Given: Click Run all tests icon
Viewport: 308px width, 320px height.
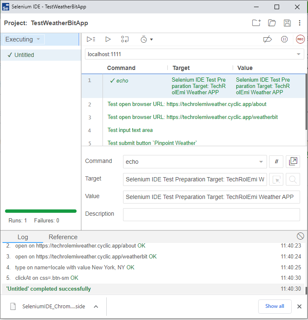Looking at the screenshot, I should pyautogui.click(x=91, y=39).
